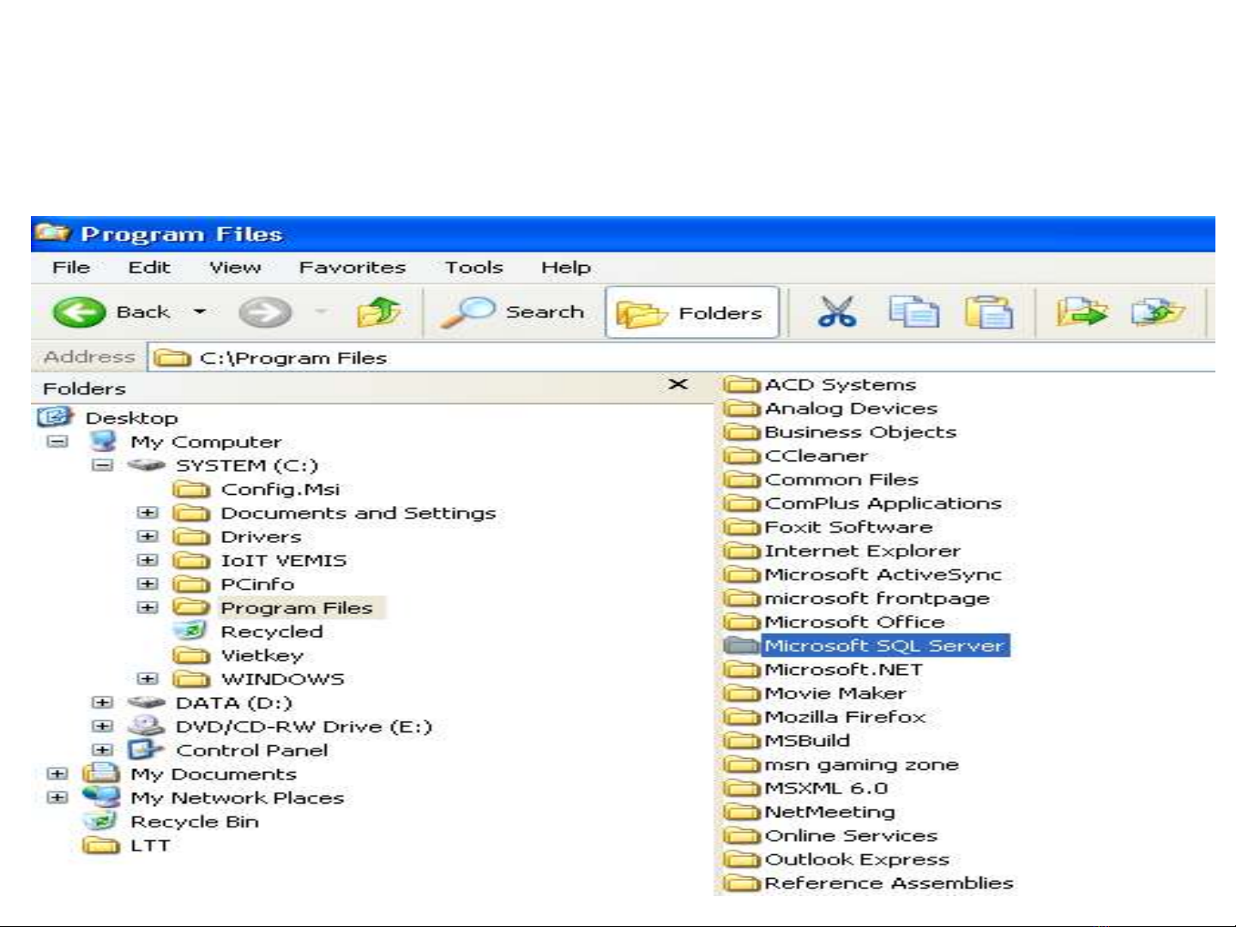Viewport: 1236px width, 927px height.
Task: Expand the My Network Places node
Action: (57, 798)
